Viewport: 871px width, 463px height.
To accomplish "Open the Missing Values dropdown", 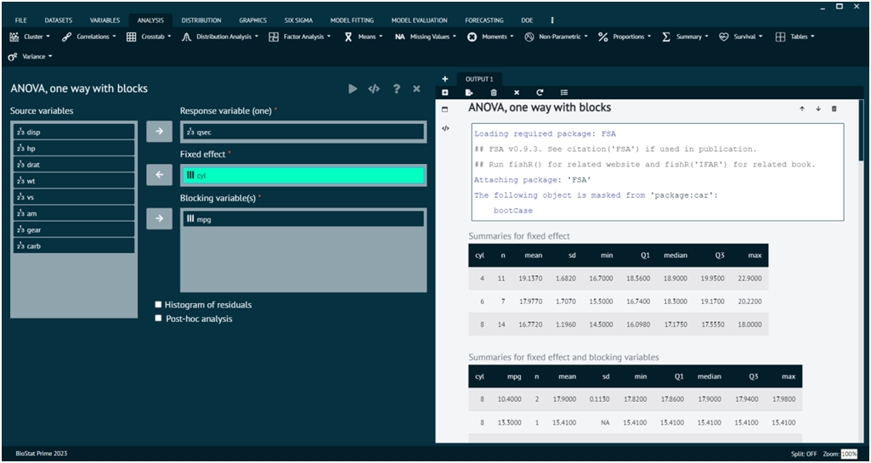I will point(426,37).
